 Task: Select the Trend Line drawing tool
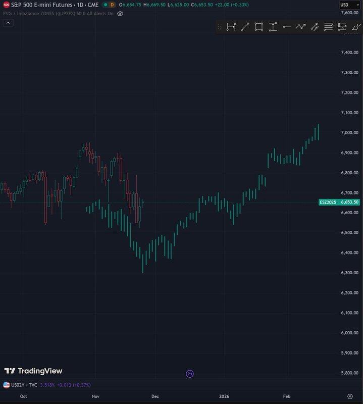coord(245,27)
